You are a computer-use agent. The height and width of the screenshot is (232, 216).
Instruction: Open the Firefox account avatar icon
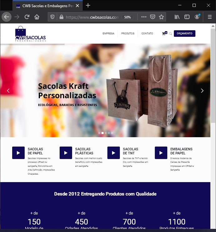pos(197,17)
